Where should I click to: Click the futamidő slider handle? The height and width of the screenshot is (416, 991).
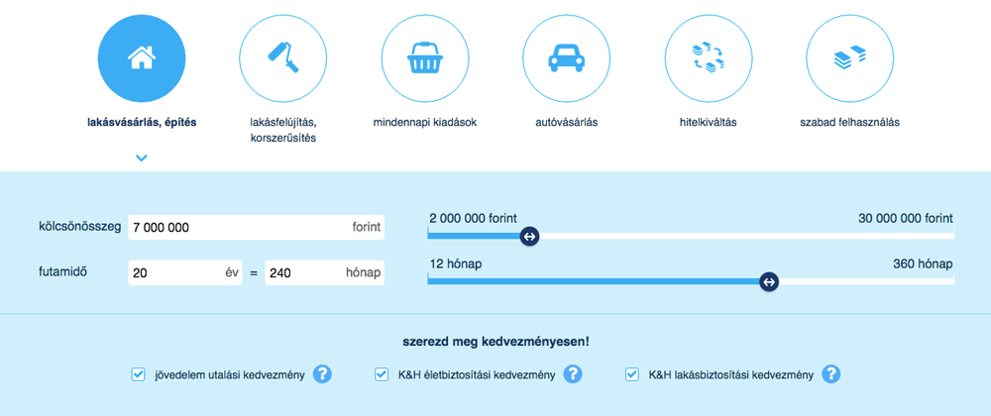click(x=769, y=282)
